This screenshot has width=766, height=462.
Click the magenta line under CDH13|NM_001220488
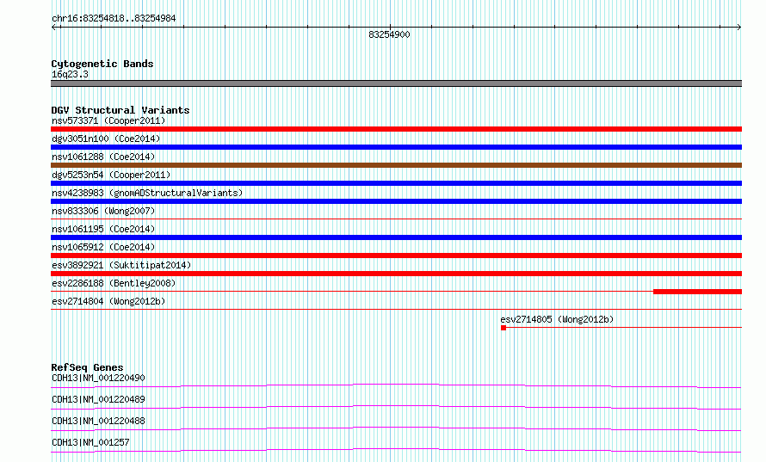point(396,428)
